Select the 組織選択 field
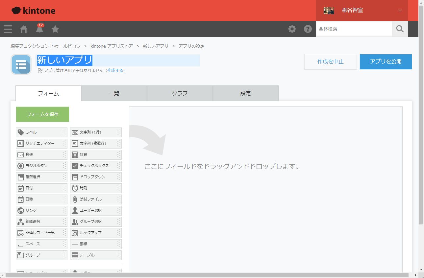 (x=41, y=222)
